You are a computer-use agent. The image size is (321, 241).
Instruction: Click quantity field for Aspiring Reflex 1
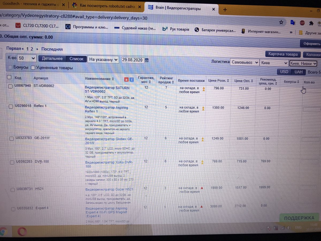coord(311,109)
